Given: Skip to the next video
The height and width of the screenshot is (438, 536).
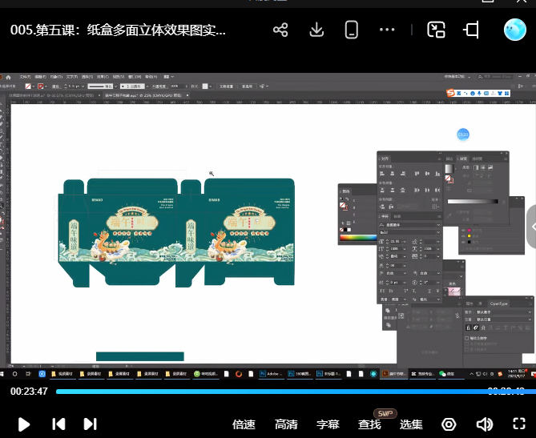Looking at the screenshot, I should pos(91,424).
